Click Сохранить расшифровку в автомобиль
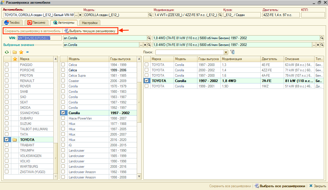 tap(32, 31)
